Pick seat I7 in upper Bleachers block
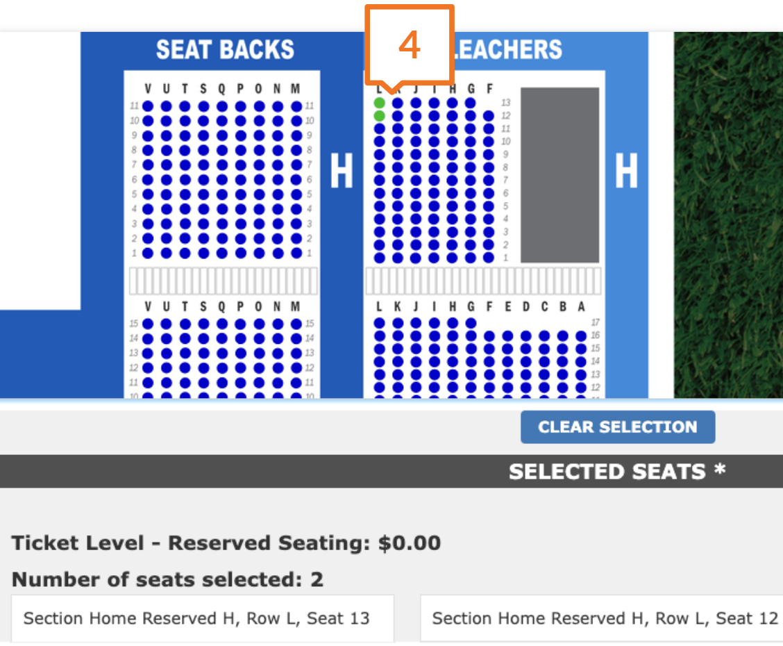Viewport: 783px width, 646px height. [435, 181]
